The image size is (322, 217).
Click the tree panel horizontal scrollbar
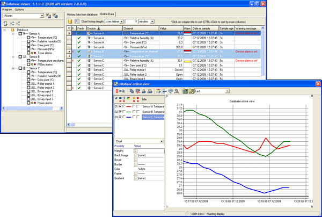pyautogui.click(x=32, y=108)
